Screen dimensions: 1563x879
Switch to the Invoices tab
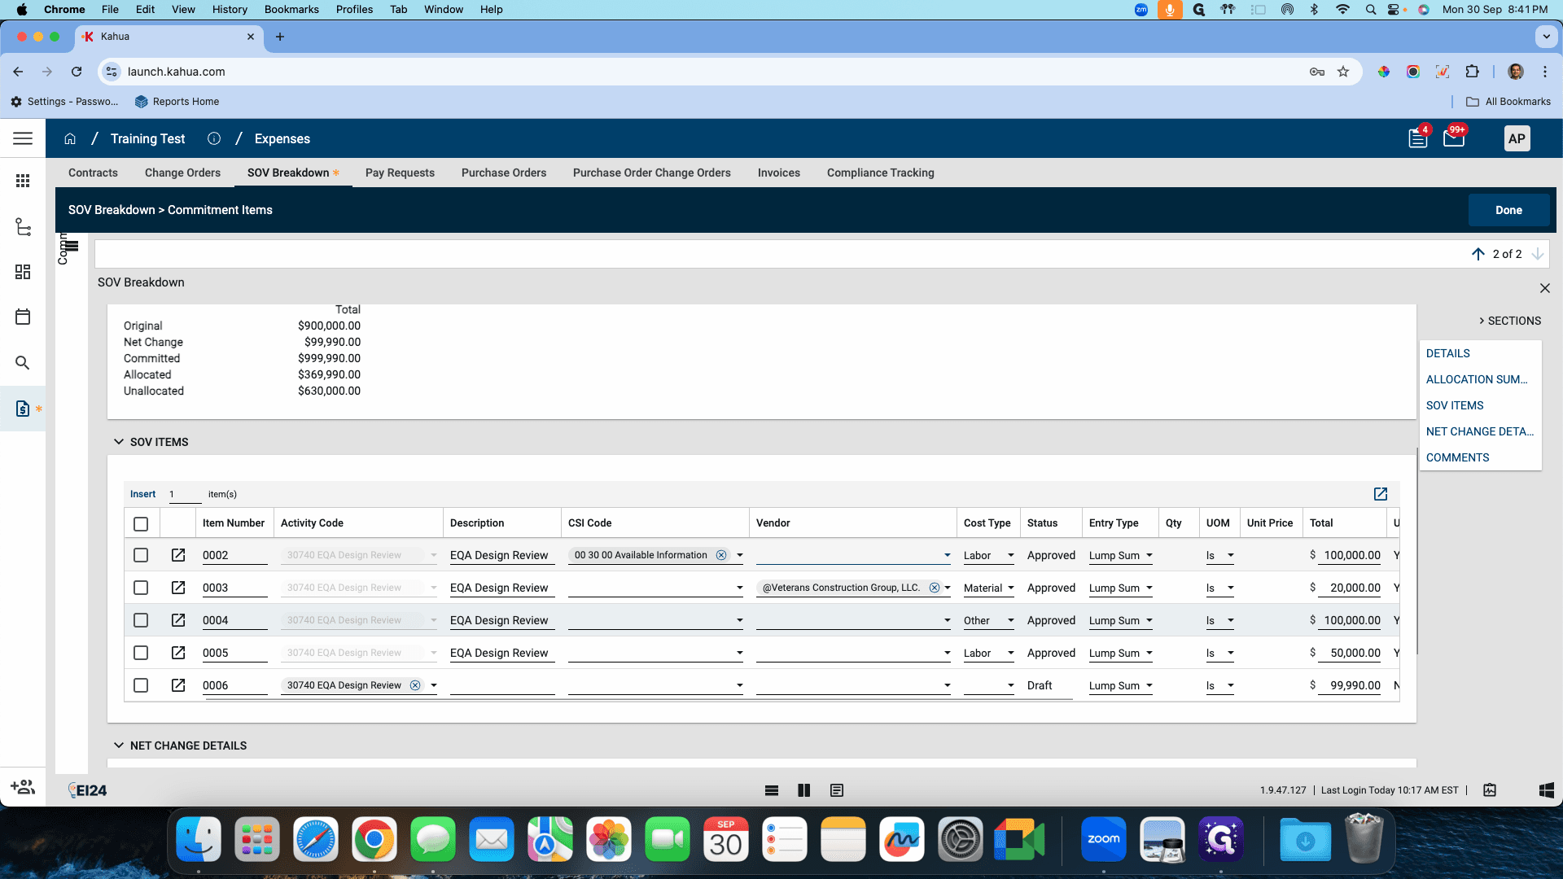click(779, 173)
